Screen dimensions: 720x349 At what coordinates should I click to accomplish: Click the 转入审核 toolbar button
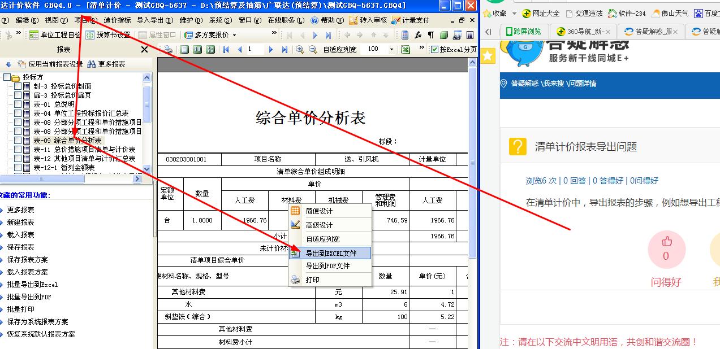368,20
